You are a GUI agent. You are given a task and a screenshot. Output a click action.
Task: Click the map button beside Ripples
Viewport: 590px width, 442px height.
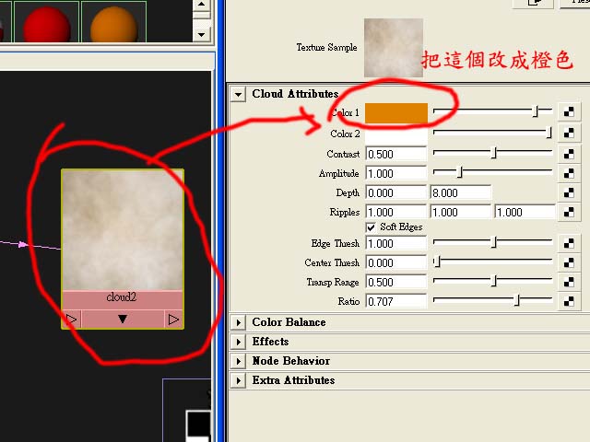coord(569,213)
